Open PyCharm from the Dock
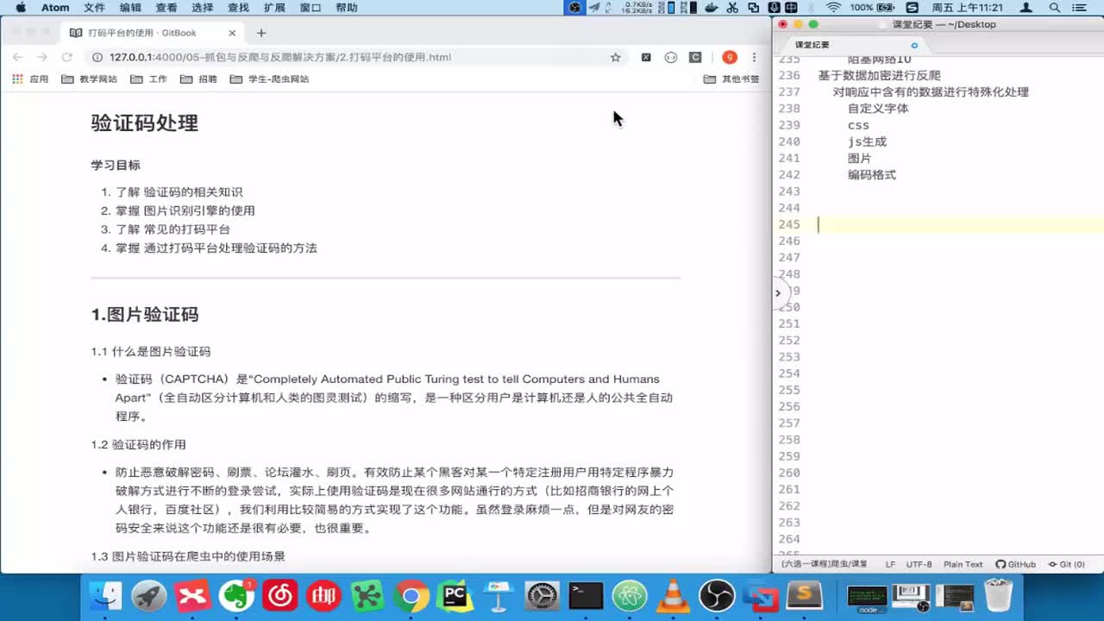 pyautogui.click(x=455, y=595)
